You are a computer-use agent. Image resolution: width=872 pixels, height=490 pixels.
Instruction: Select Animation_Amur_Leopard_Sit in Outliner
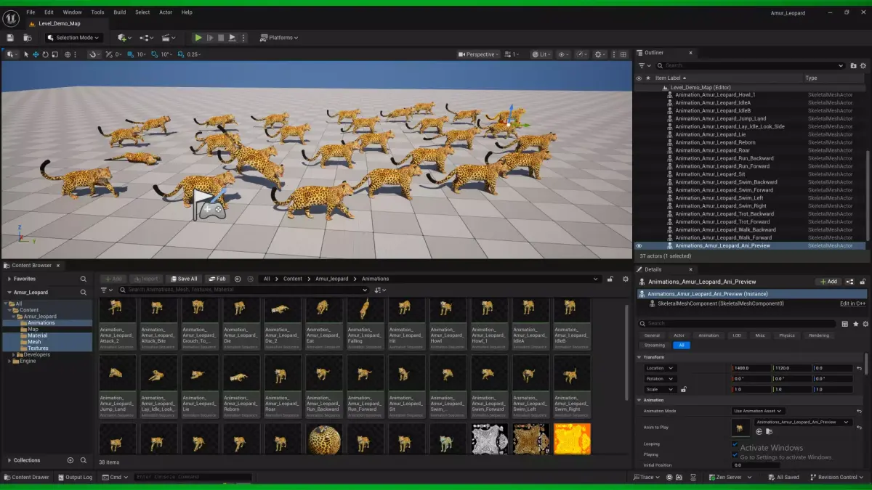tap(710, 174)
